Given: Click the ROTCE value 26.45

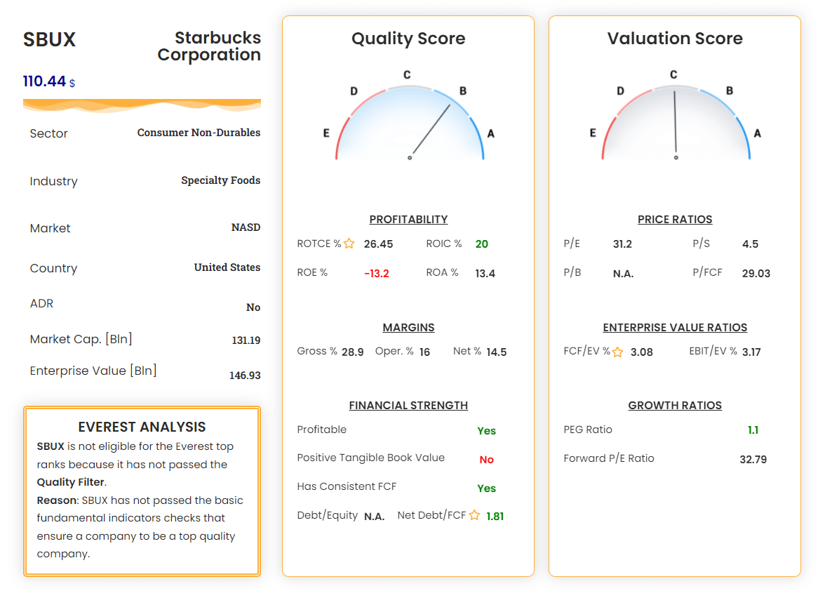Looking at the screenshot, I should coord(378,244).
